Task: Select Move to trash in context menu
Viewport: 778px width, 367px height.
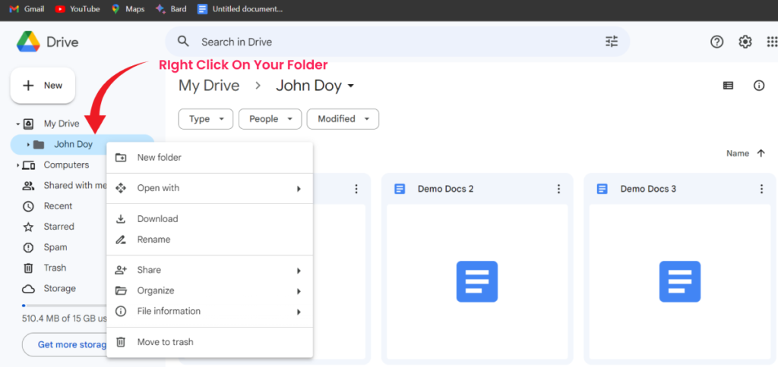Action: pos(165,342)
